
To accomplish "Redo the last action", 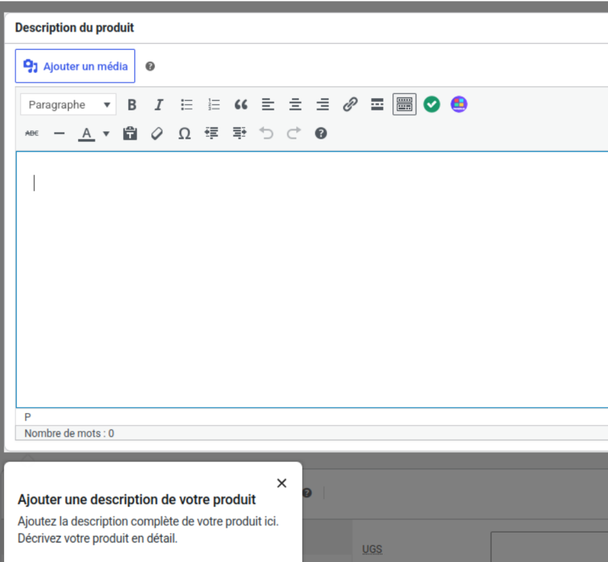I will 294,133.
